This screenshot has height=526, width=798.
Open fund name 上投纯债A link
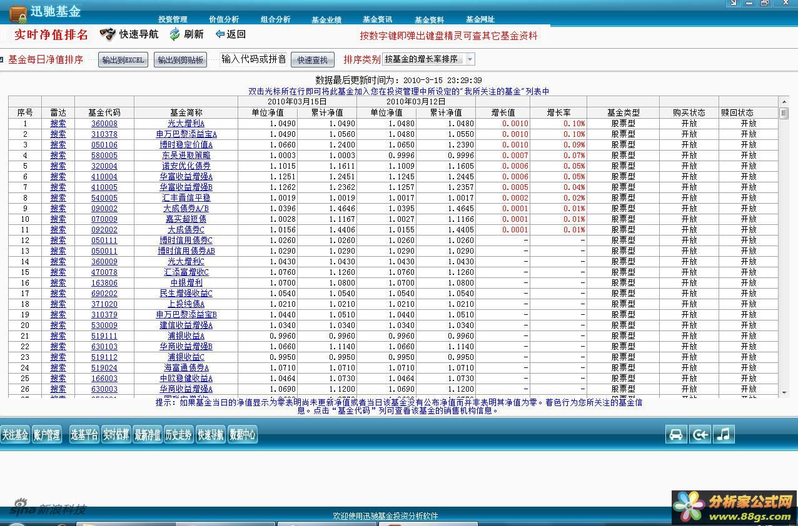(186, 304)
